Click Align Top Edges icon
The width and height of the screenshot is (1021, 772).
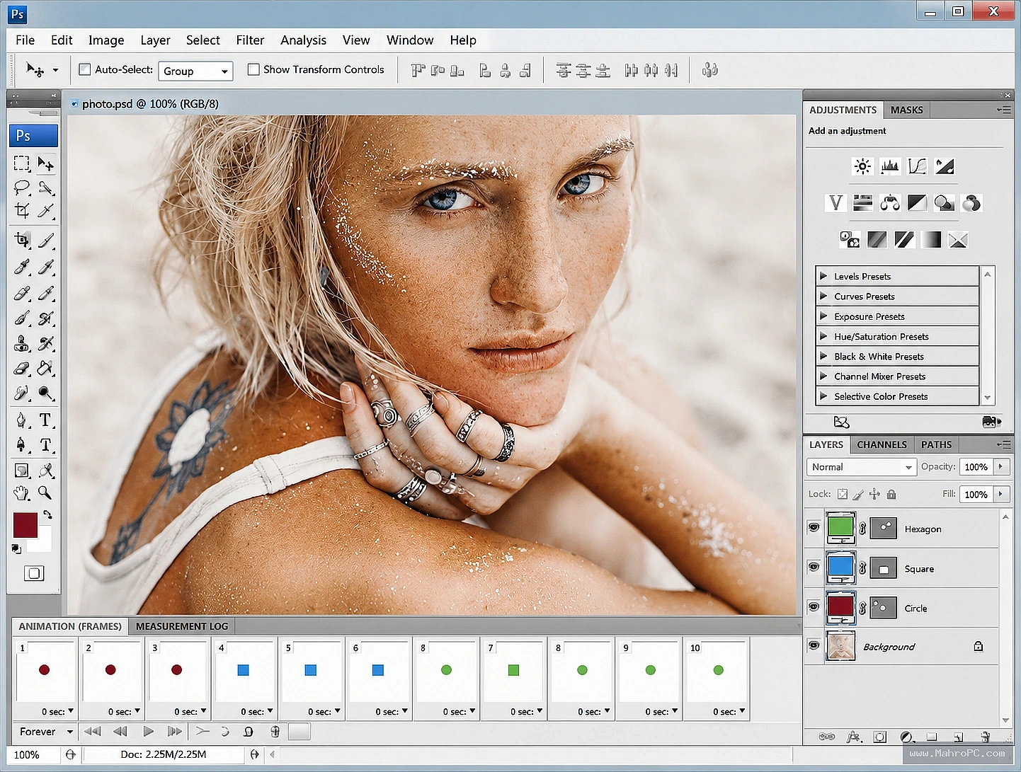(x=418, y=70)
